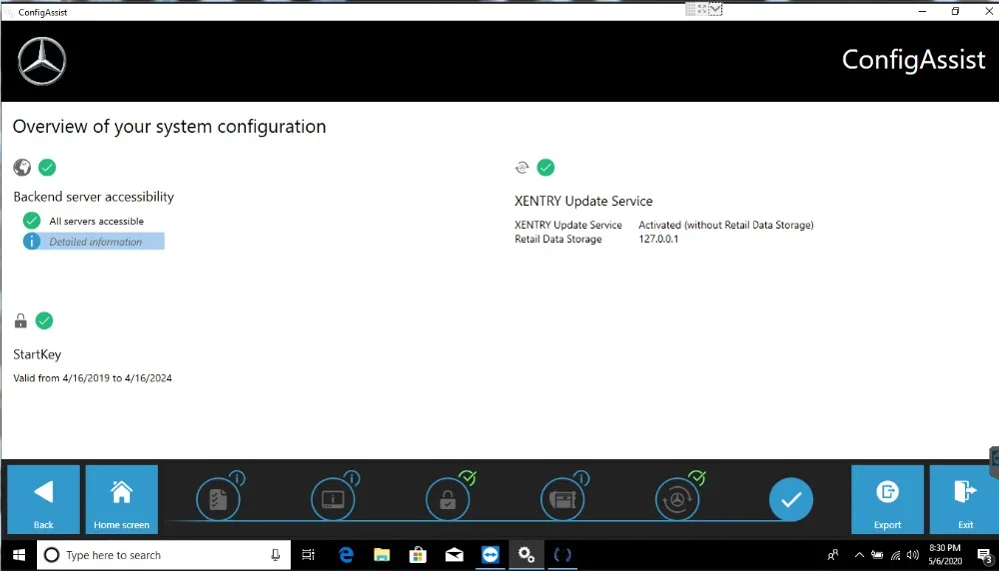The height and width of the screenshot is (571, 999).
Task: Click the Overview of your system configuration title
Action: pos(170,127)
